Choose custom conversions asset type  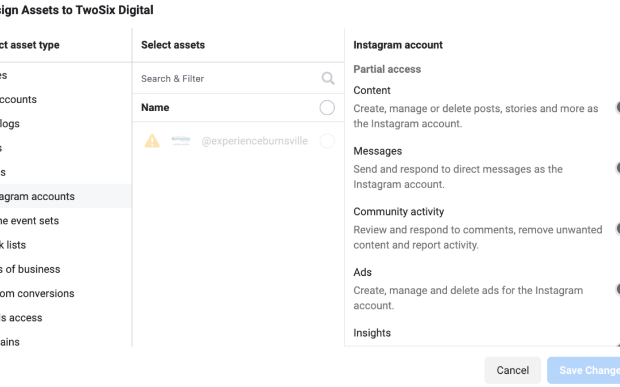(x=37, y=294)
